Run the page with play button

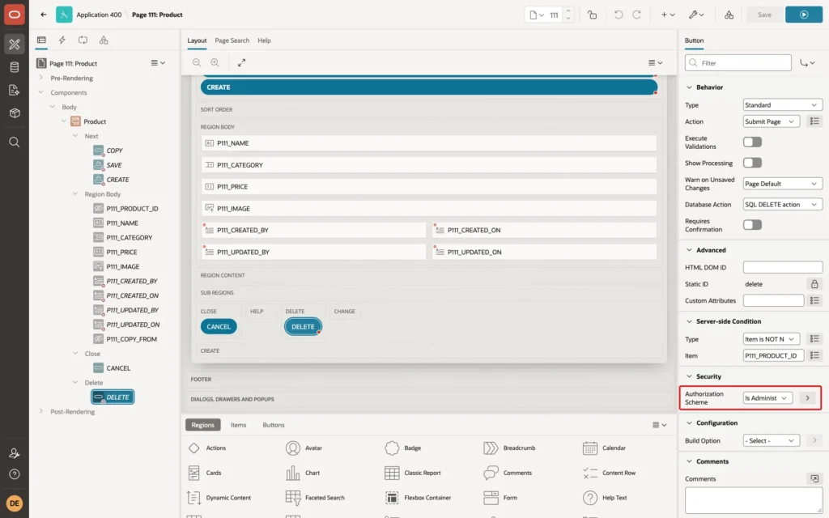804,15
